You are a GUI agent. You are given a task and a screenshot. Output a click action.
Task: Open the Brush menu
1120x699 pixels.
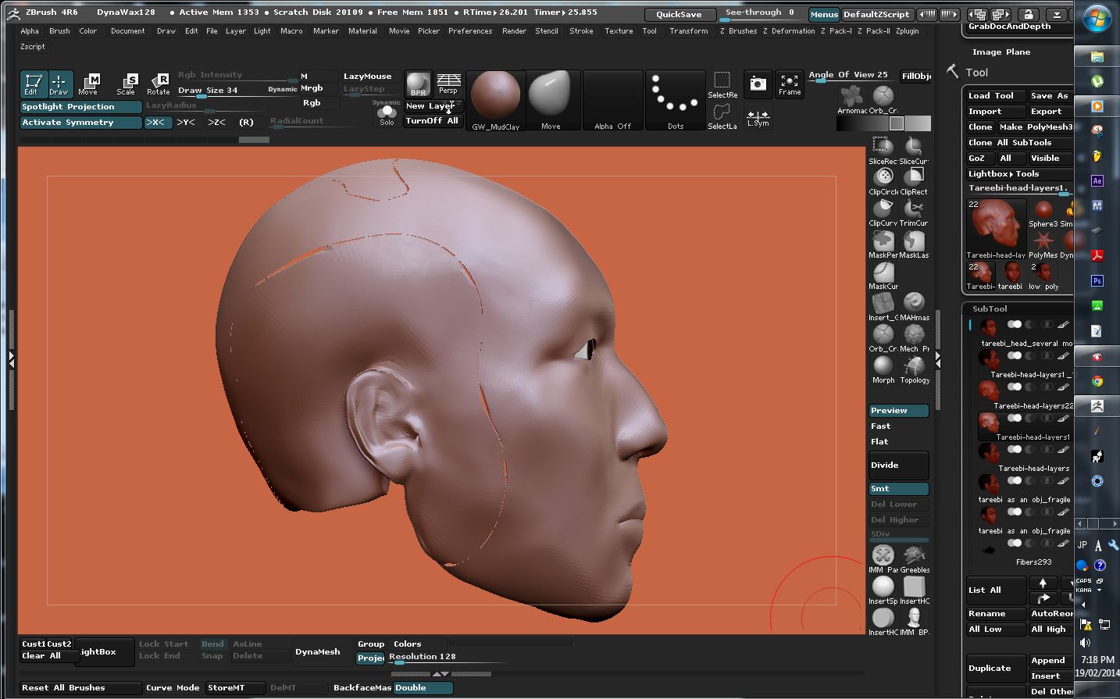[x=59, y=31]
